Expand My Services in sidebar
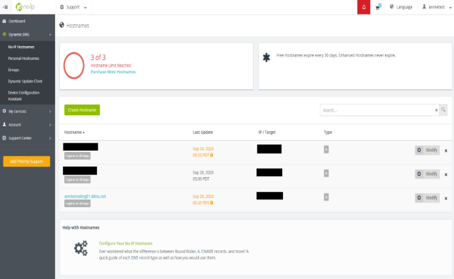Screen dimensions: 454x279 click(x=27, y=110)
